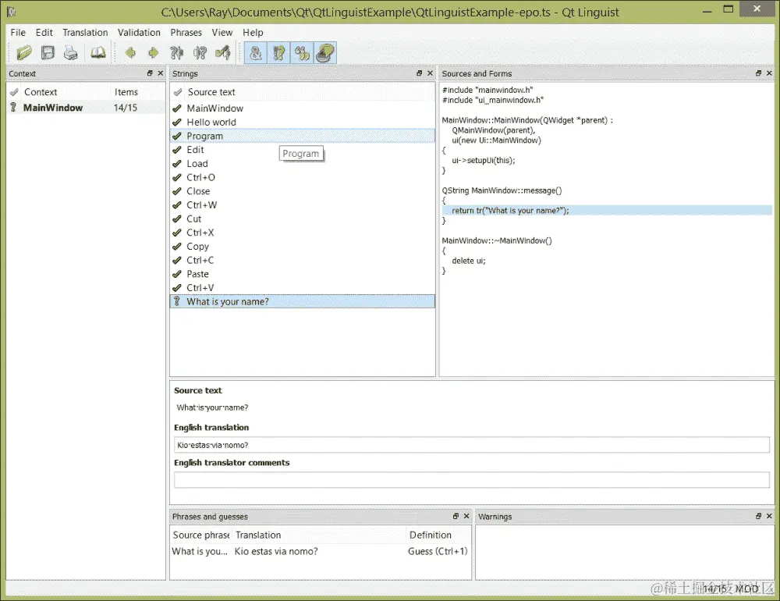This screenshot has height=601, width=780.
Task: Toggle done checkmark for Load string
Action: click(x=176, y=163)
